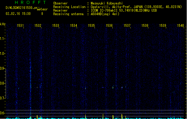Click the 1534 time axis label

click(74, 25)
